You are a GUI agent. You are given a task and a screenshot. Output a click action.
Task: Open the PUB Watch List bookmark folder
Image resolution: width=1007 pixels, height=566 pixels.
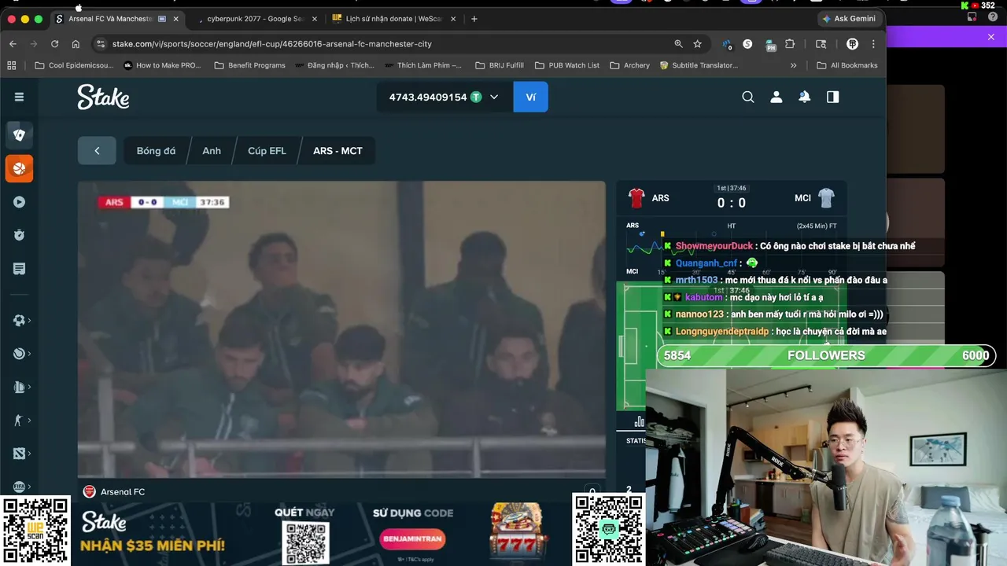[566, 65]
